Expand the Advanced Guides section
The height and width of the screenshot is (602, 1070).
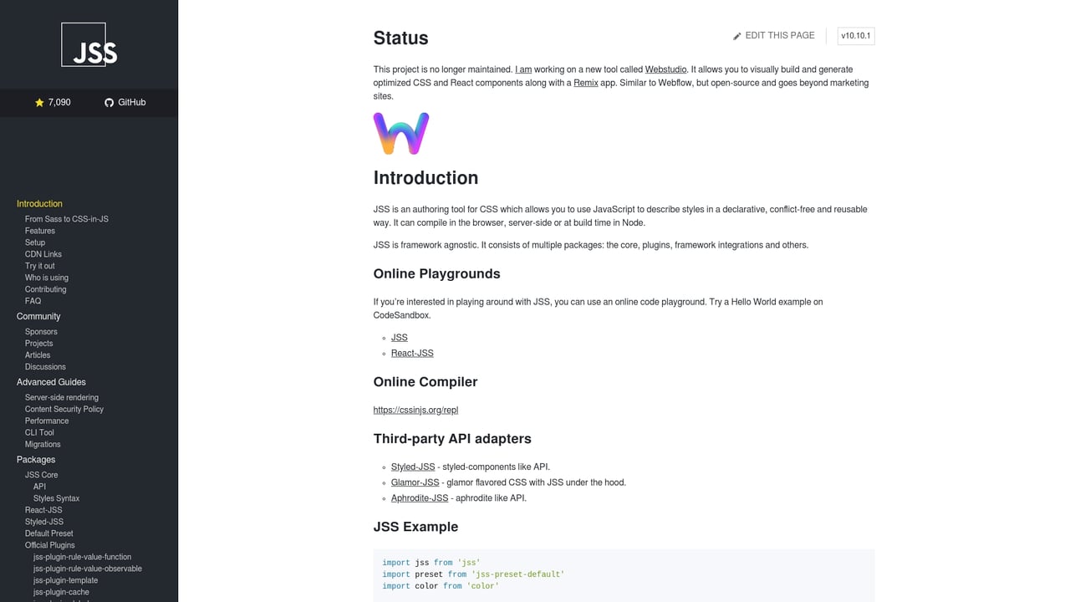(x=53, y=381)
